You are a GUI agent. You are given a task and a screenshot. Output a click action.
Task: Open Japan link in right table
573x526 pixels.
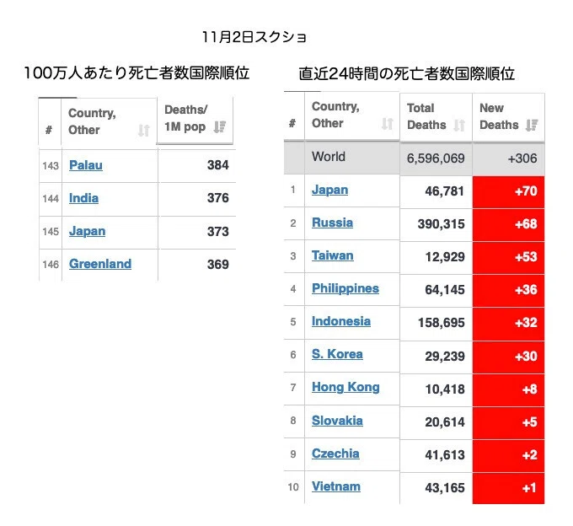point(329,190)
